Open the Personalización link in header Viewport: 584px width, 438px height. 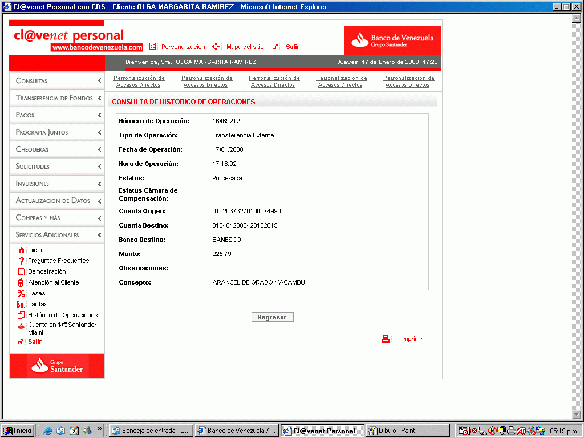coord(183,47)
